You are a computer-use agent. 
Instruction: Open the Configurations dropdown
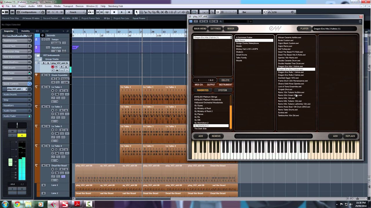pyautogui.click(x=30, y=12)
